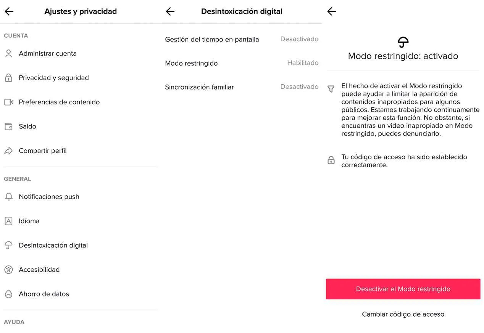484x333 pixels.
Task: Tap Cambiar código de acceso link
Action: click(403, 314)
